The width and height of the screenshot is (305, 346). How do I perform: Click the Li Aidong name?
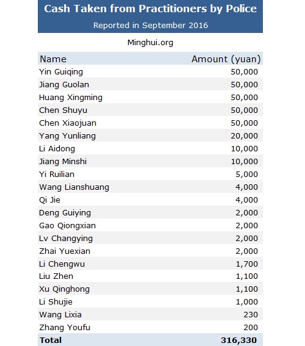pyautogui.click(x=57, y=149)
